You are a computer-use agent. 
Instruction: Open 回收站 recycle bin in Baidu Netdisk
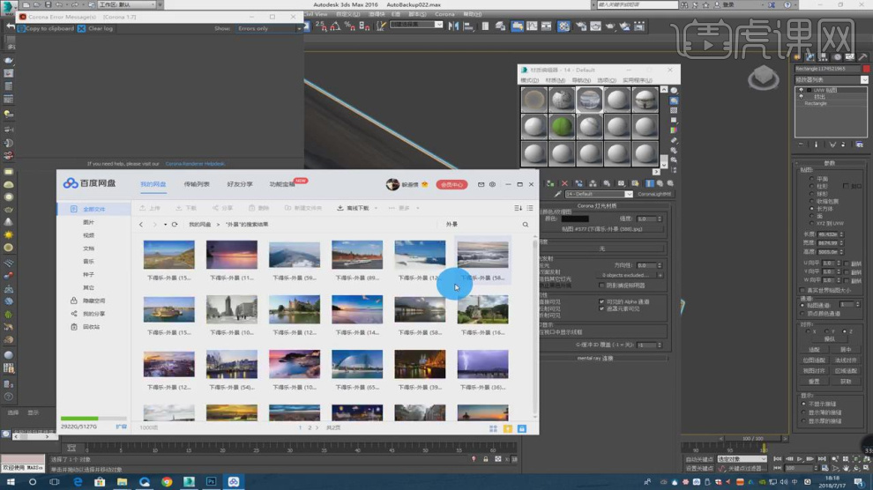(x=86, y=327)
